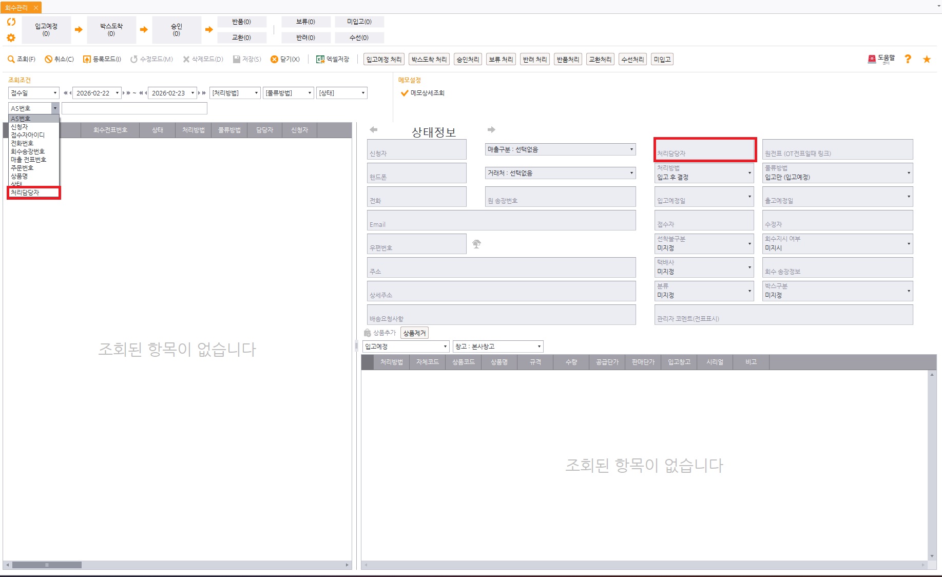Image resolution: width=942 pixels, height=577 pixels.
Task: Click the orange refresh icon
Action: (11, 22)
